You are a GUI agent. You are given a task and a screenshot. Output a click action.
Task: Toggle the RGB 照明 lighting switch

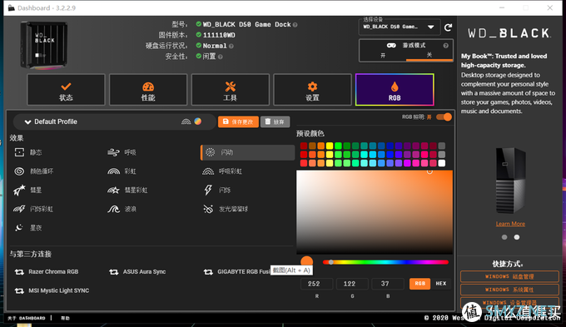tap(444, 117)
